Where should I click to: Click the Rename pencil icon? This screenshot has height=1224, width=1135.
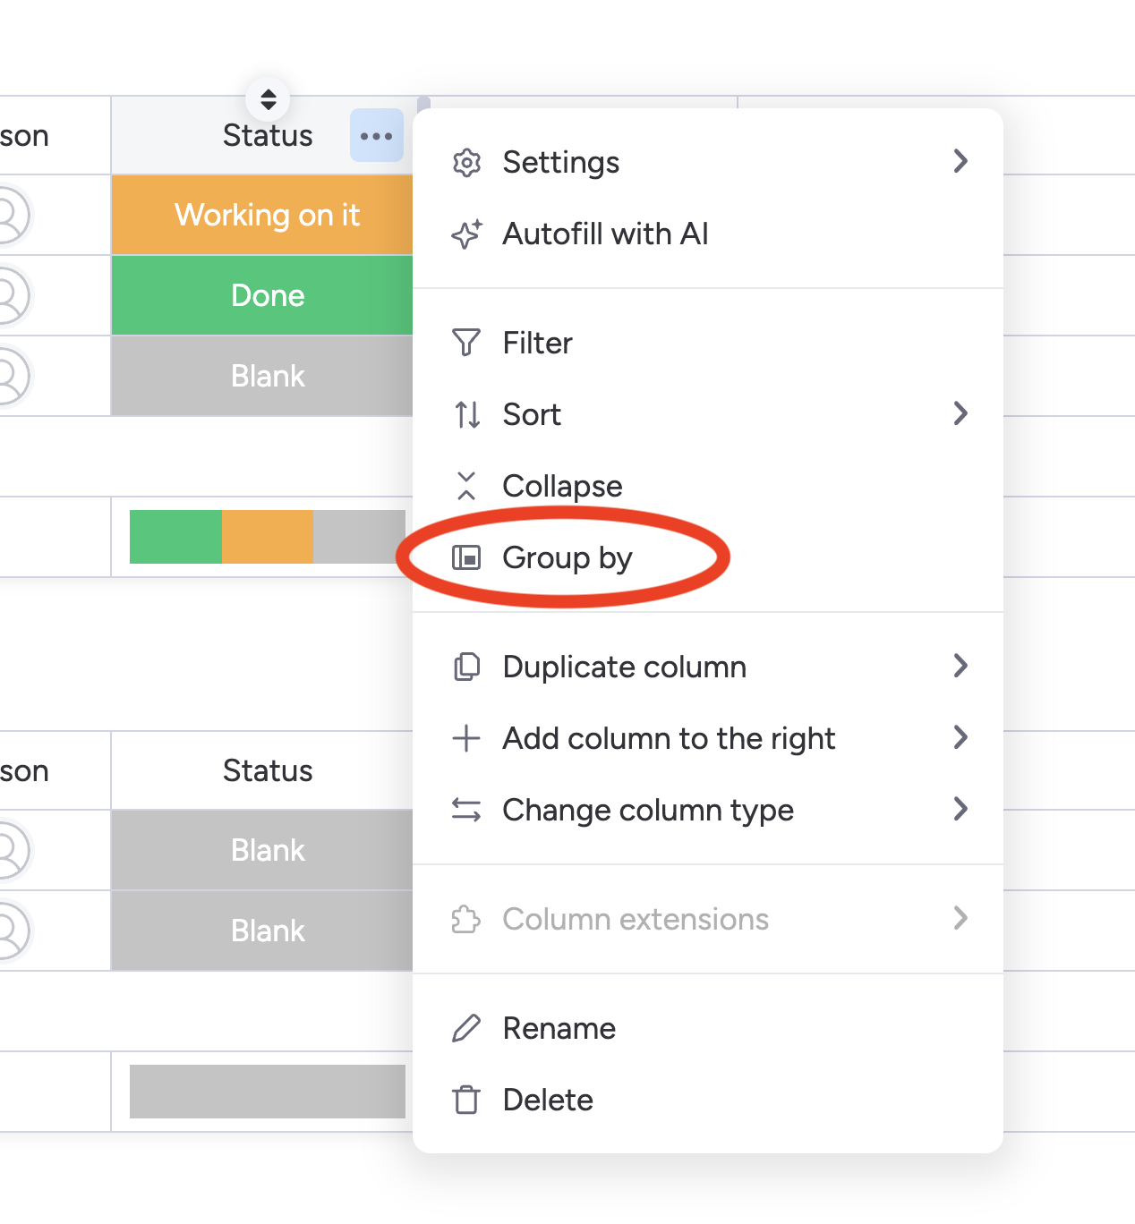(x=466, y=1028)
